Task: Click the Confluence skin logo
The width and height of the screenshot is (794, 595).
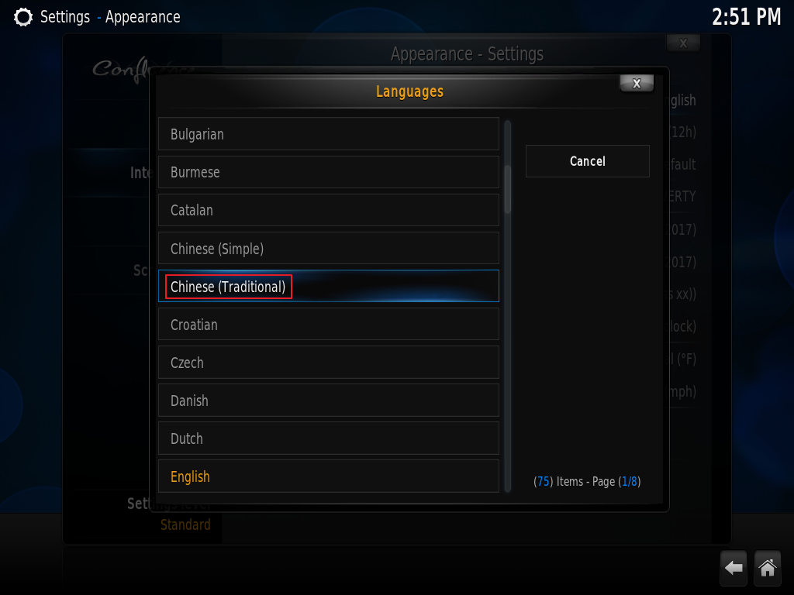Action: [x=123, y=69]
